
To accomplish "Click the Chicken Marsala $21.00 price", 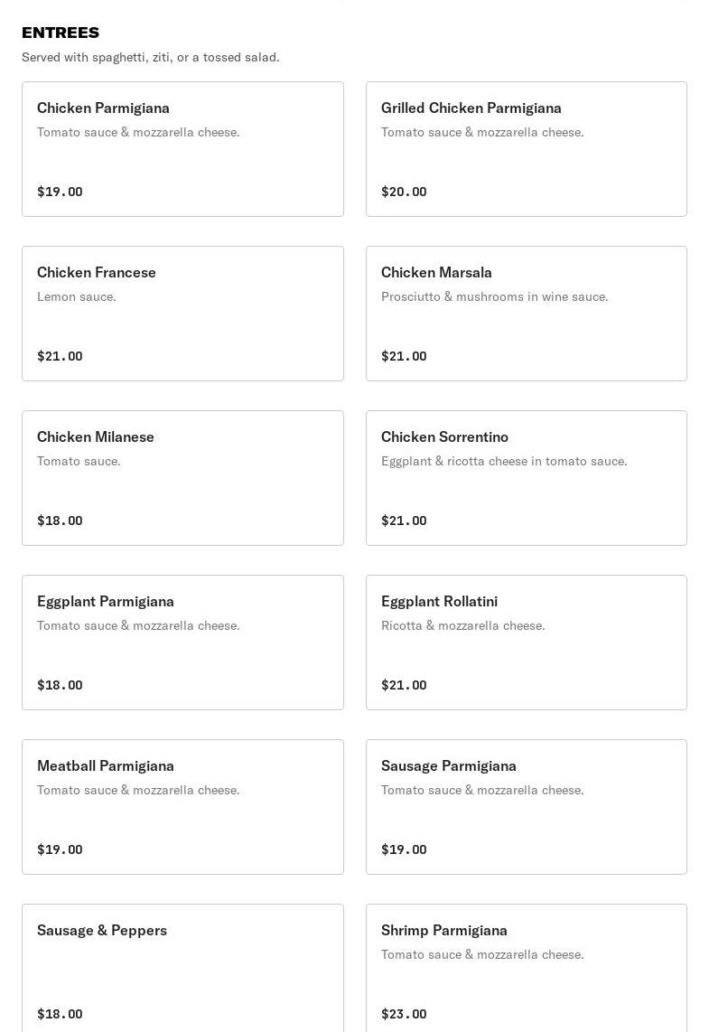I will point(404,356).
